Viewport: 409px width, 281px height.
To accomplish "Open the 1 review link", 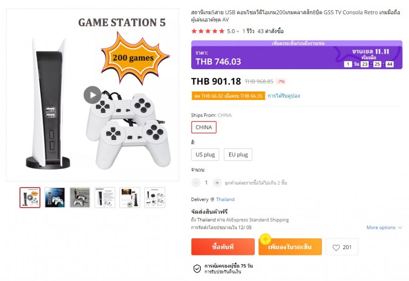I will 248,31.
